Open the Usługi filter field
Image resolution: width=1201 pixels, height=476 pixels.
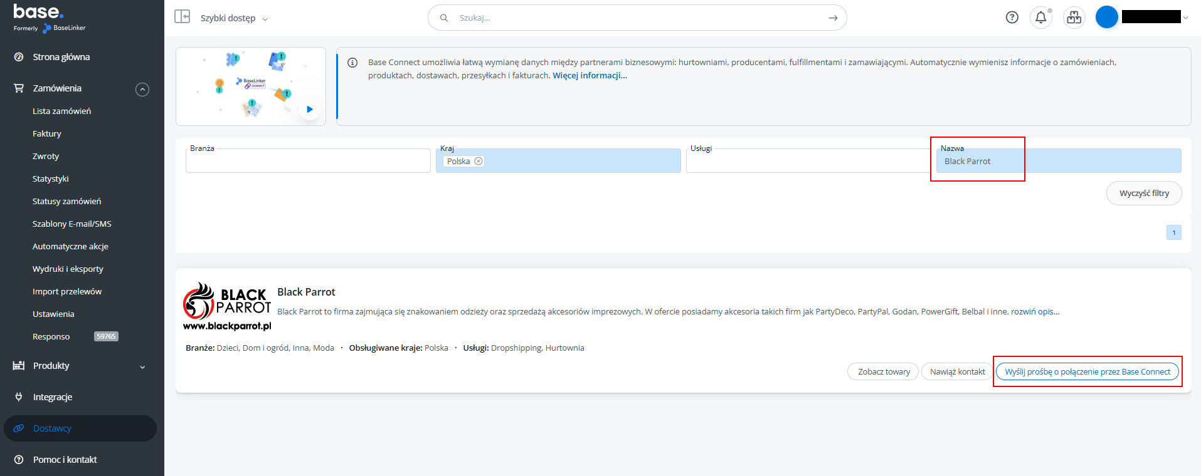[x=808, y=160]
